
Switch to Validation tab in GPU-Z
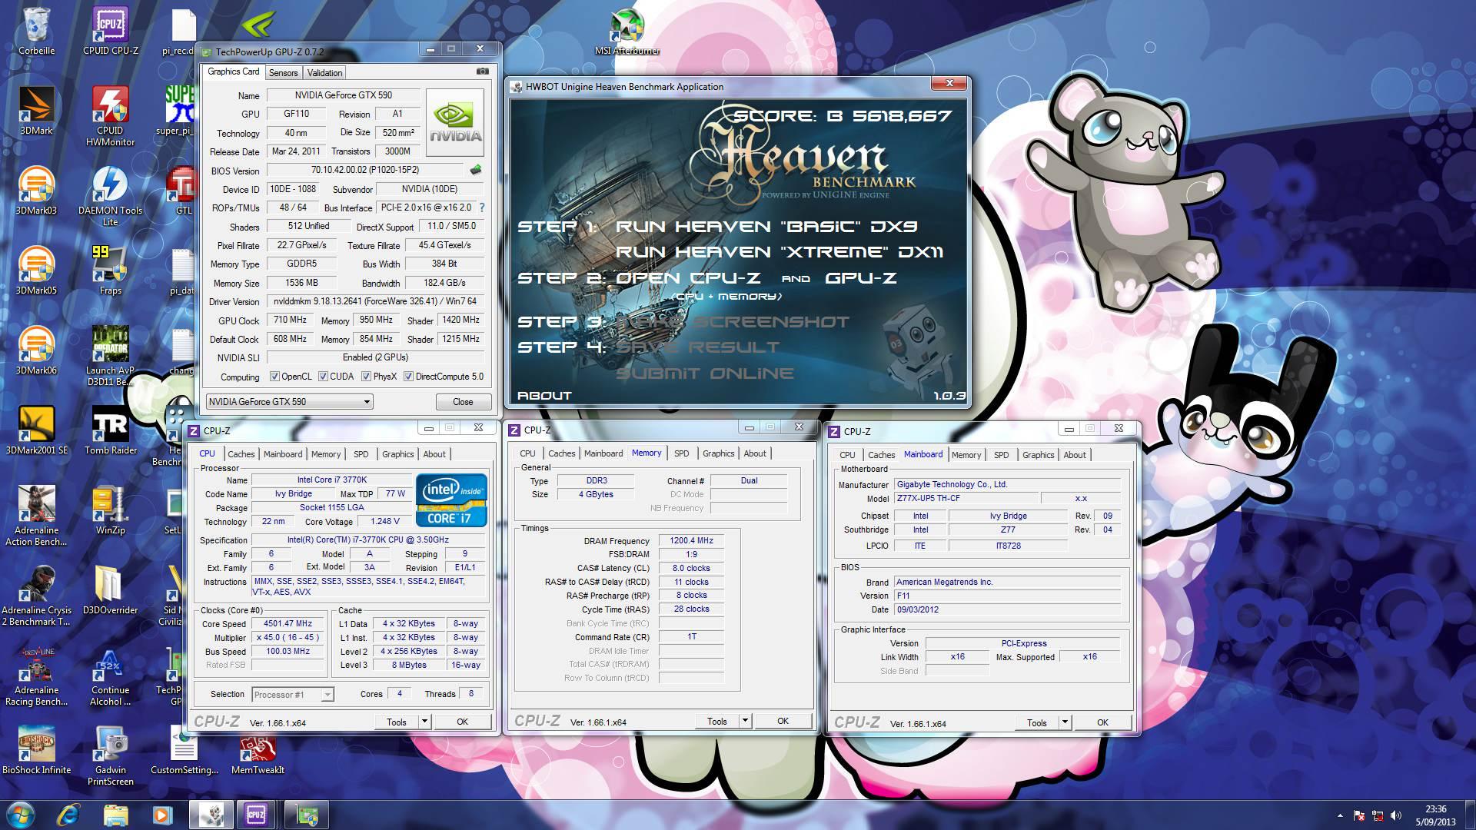[324, 73]
